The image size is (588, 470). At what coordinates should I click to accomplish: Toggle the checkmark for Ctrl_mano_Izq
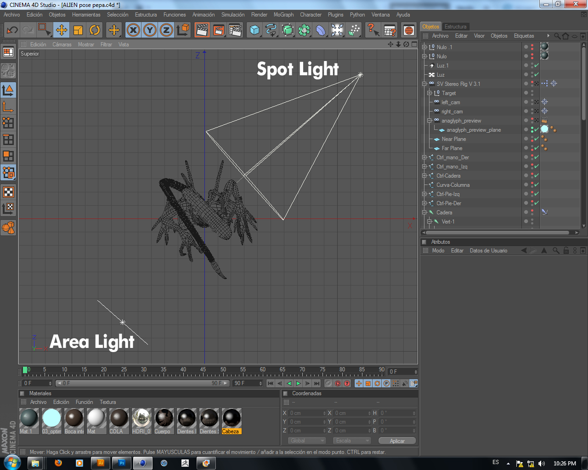point(537,166)
